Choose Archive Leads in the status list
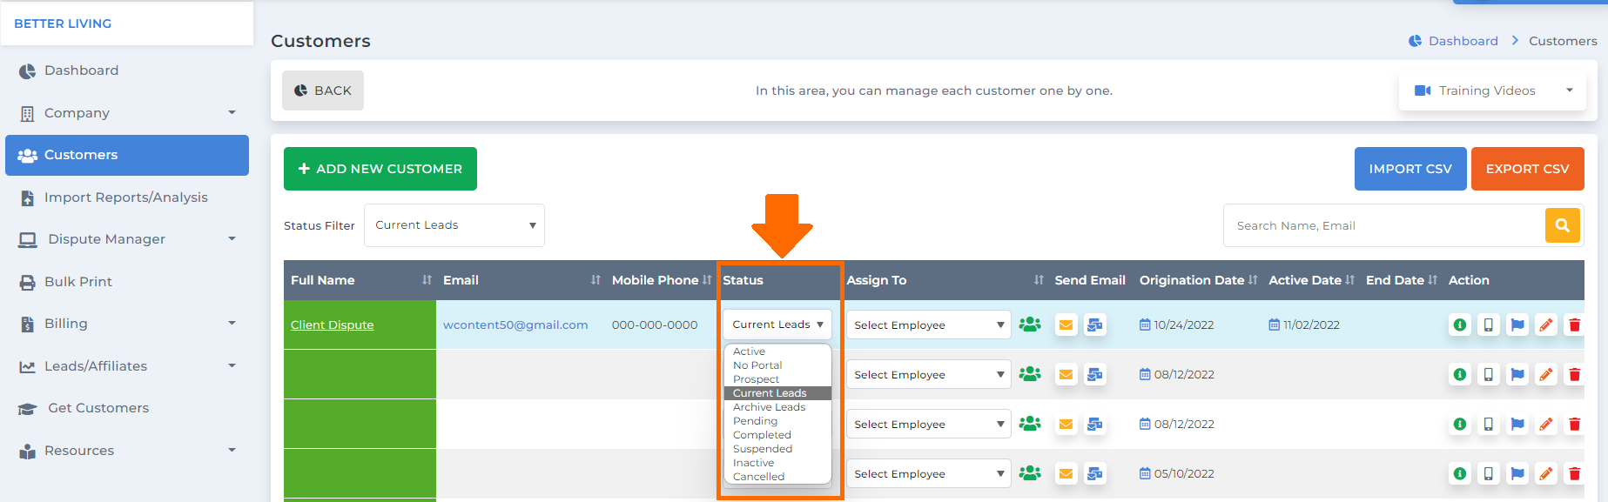 777,407
